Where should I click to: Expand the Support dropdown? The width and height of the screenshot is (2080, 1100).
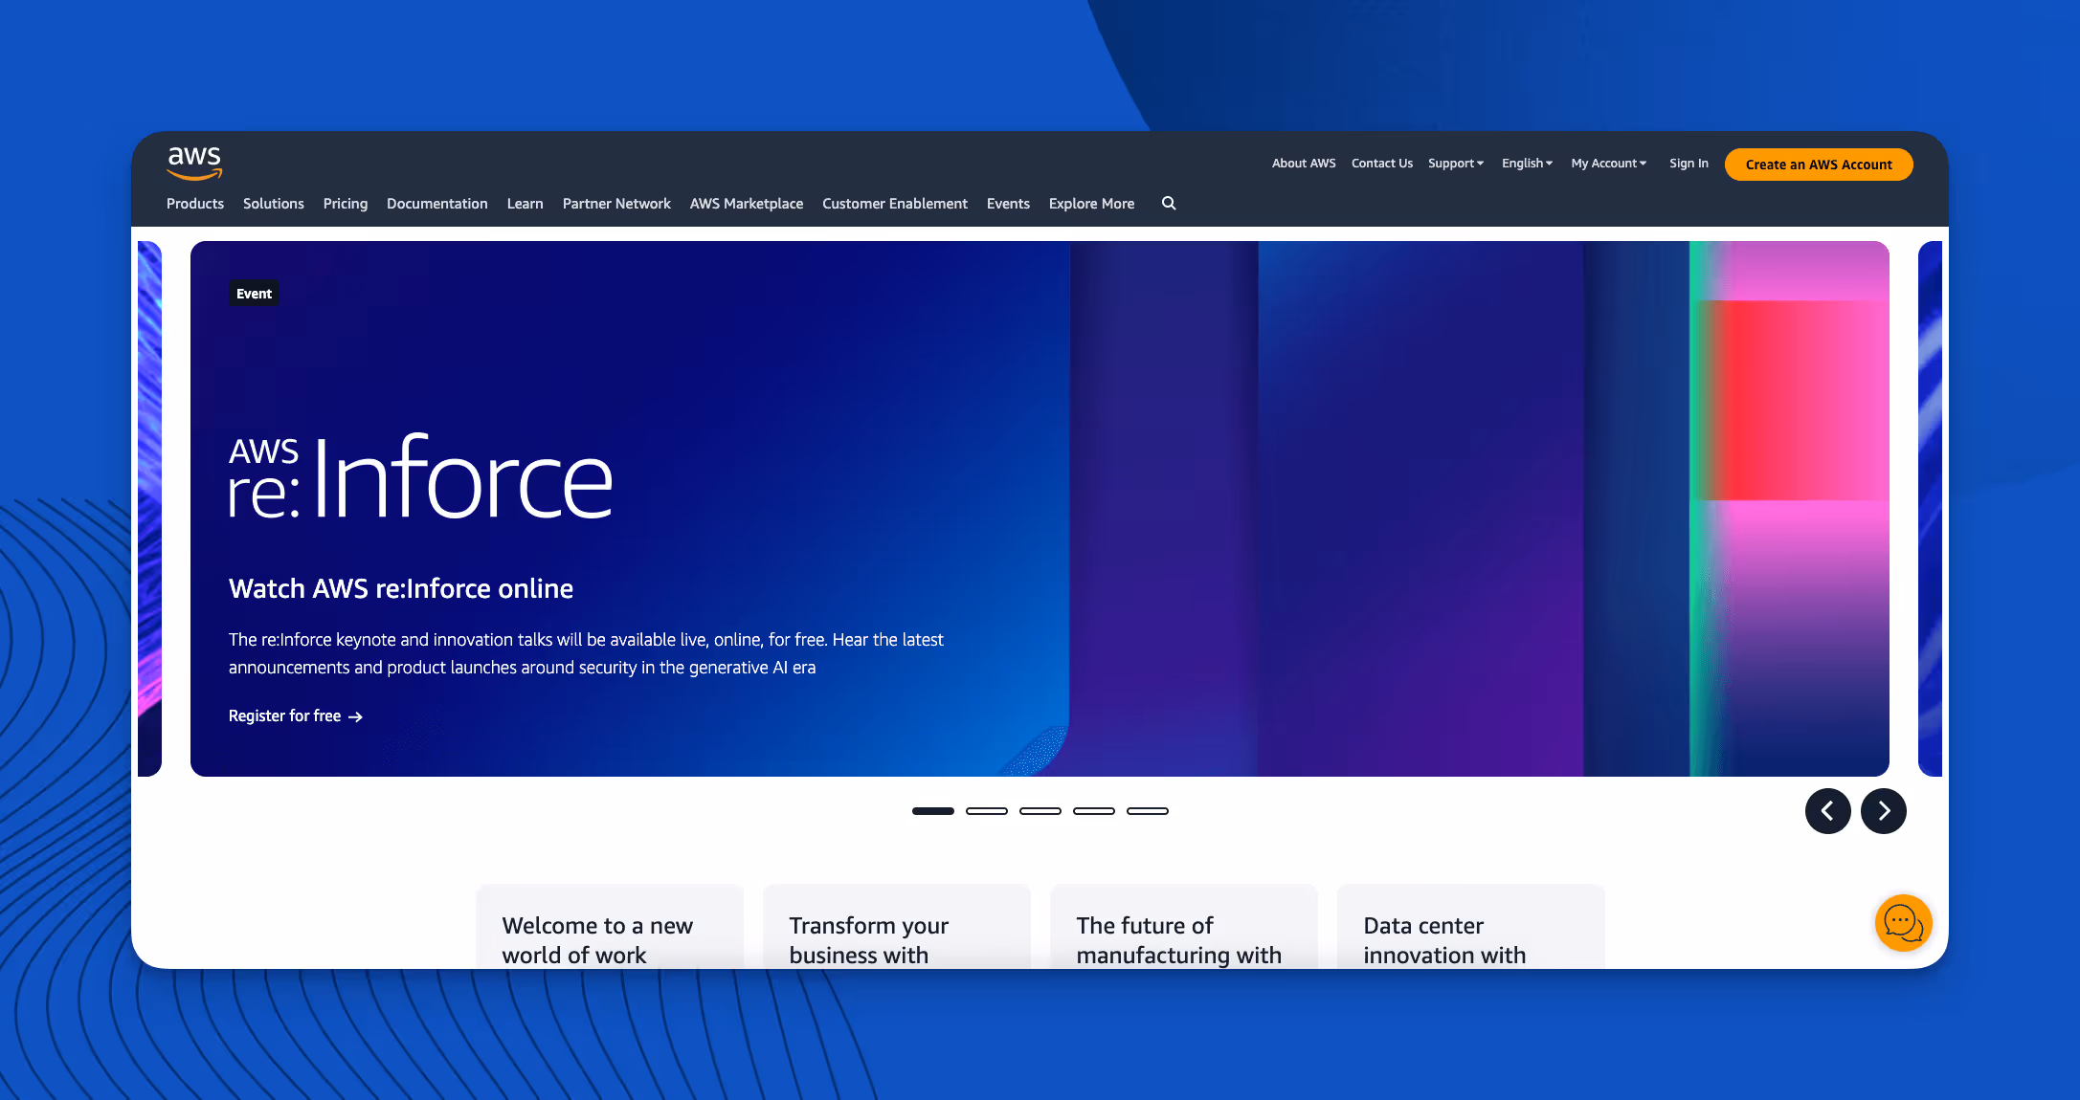[1455, 164]
